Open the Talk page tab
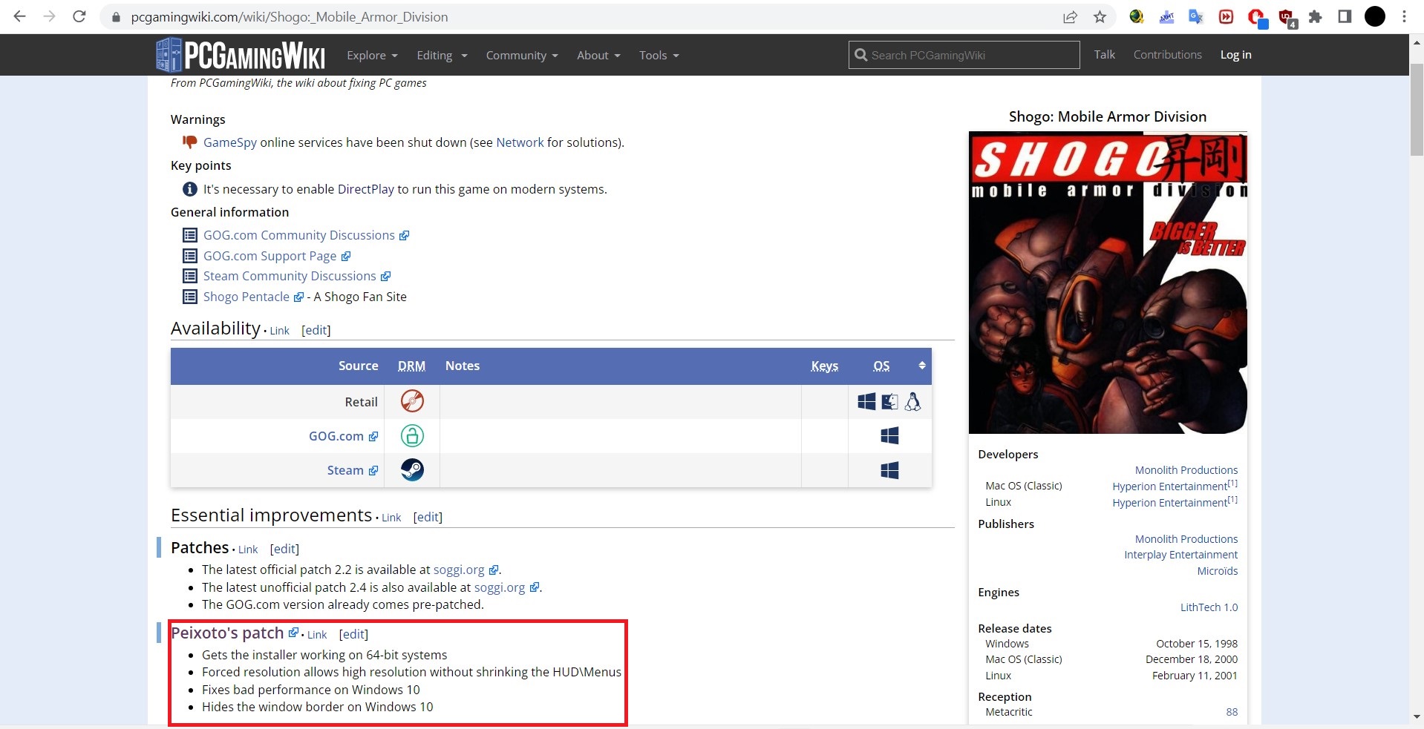 click(x=1104, y=55)
